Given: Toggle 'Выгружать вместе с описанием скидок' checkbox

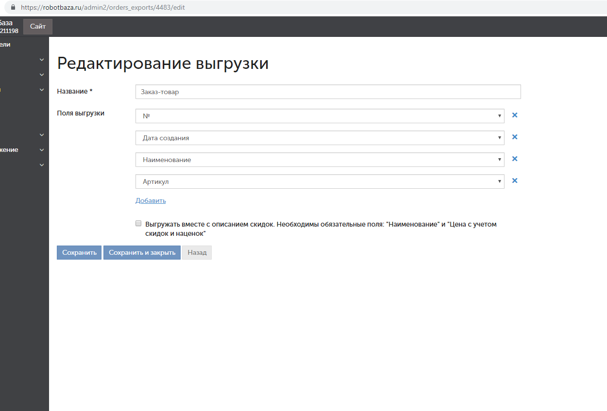Looking at the screenshot, I should click(138, 224).
